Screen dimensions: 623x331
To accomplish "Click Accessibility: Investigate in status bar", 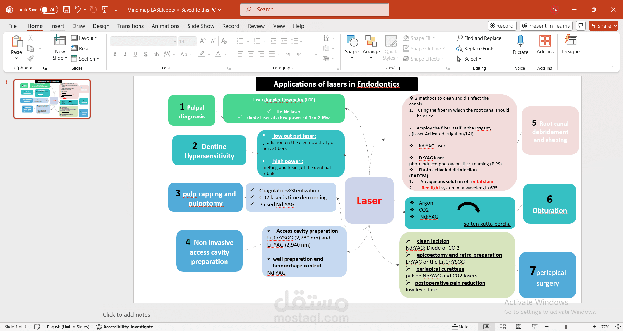I will tap(125, 327).
